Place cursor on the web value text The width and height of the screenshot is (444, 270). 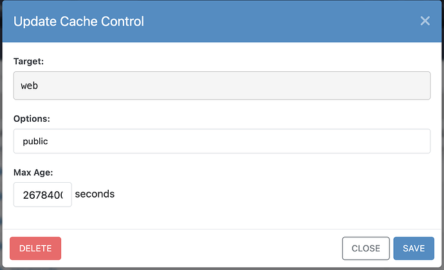pos(30,85)
